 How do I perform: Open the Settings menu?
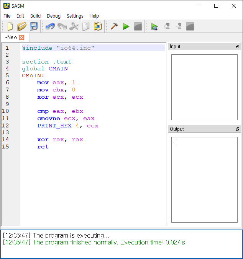75,16
